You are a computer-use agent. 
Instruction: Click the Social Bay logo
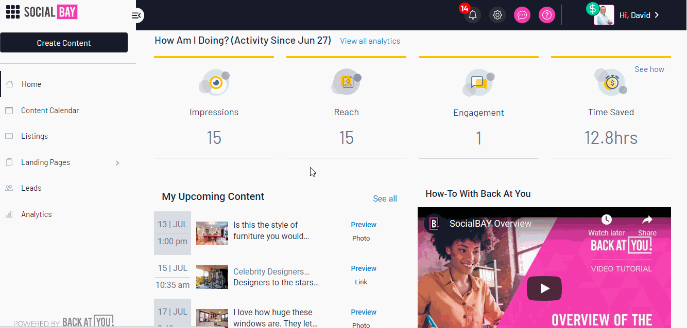[x=50, y=12]
